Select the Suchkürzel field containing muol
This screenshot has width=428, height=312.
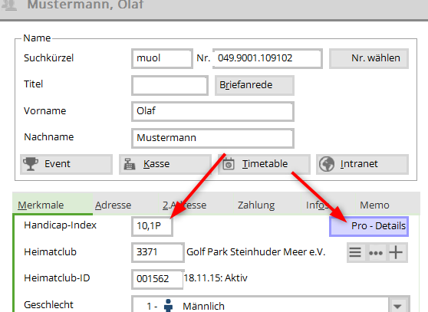click(x=162, y=58)
